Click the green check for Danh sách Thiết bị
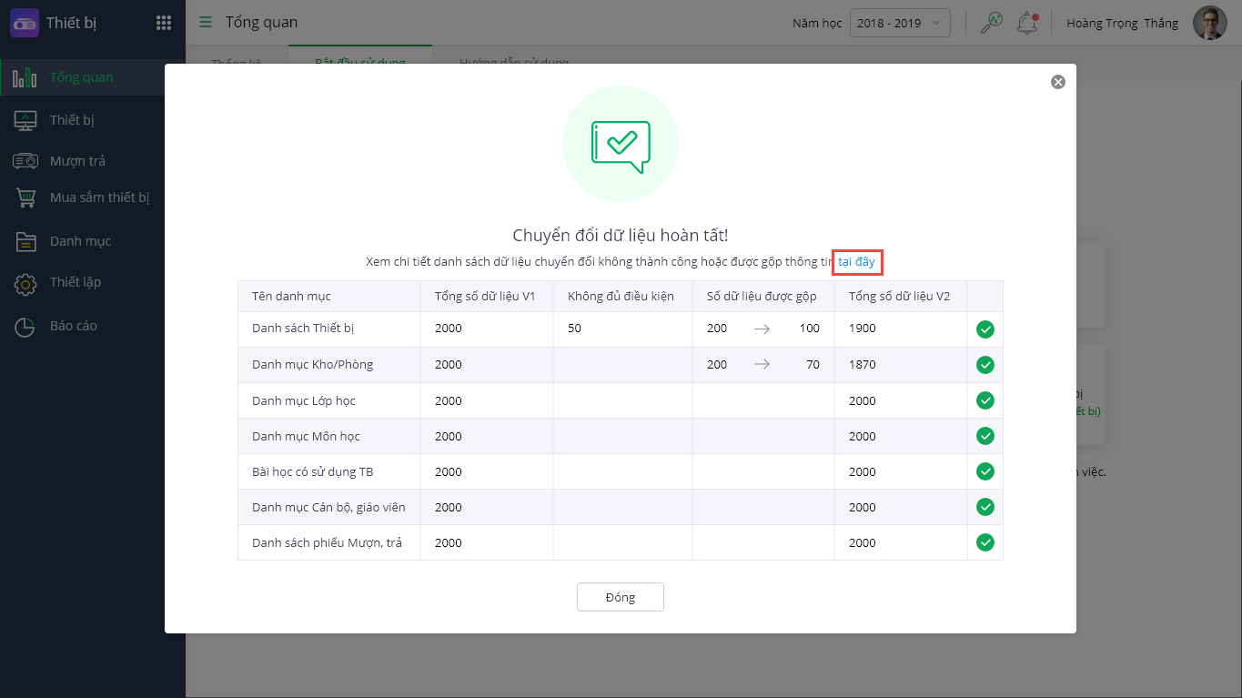1242x698 pixels. pyautogui.click(x=985, y=329)
